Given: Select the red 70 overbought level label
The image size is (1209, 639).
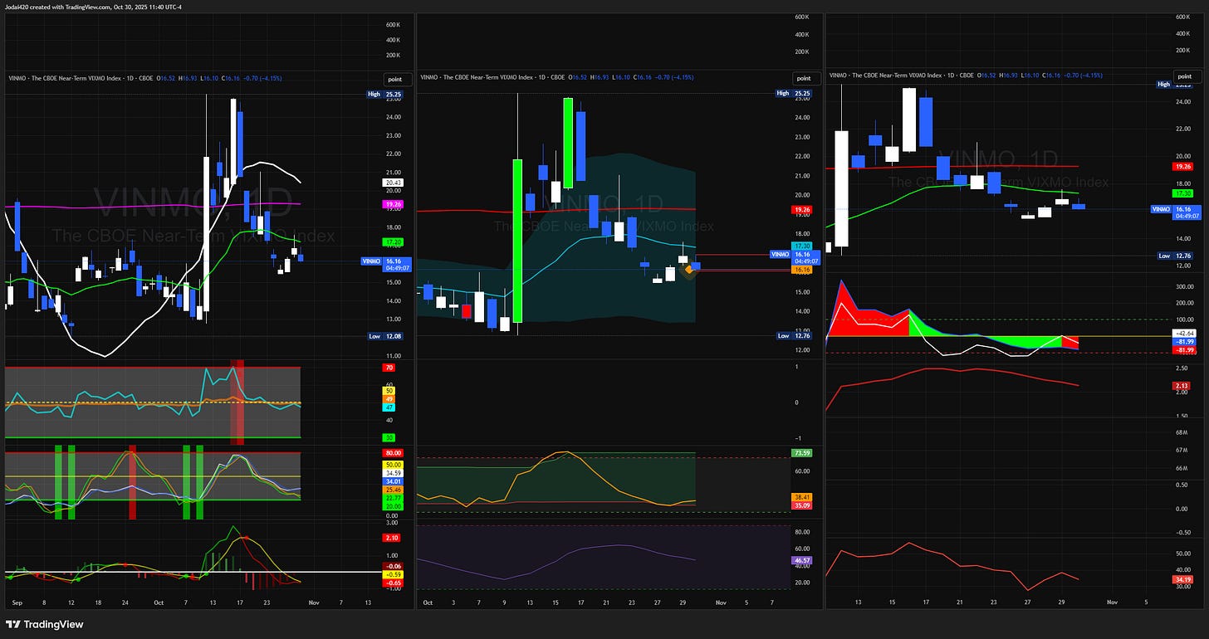Looking at the screenshot, I should pos(389,367).
